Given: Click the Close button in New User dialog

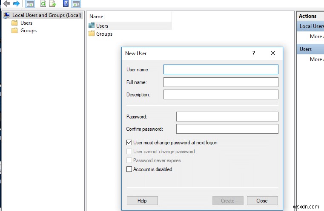Looking at the screenshot, I should pos(262,201).
